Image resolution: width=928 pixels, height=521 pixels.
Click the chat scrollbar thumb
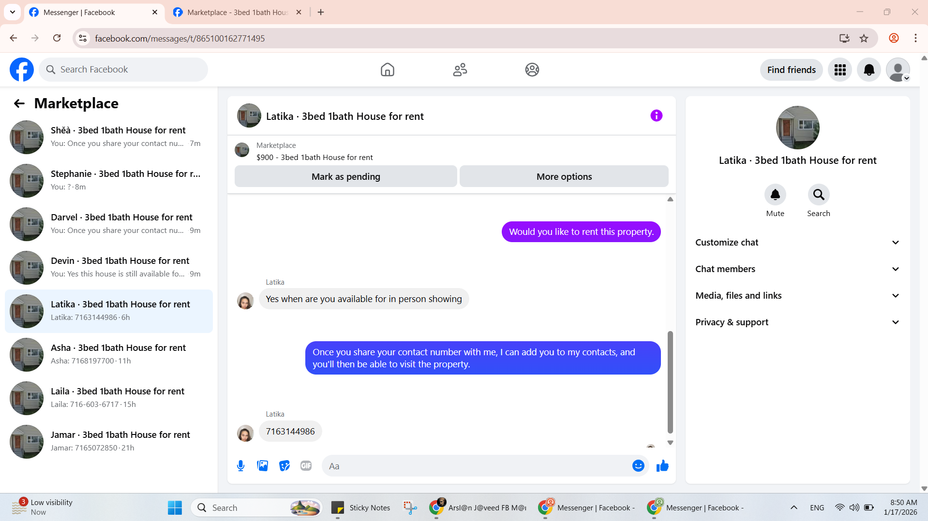point(670,382)
